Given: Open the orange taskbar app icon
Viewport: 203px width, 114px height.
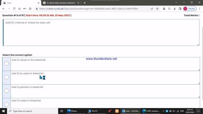Looking at the screenshot, I should [117, 111].
